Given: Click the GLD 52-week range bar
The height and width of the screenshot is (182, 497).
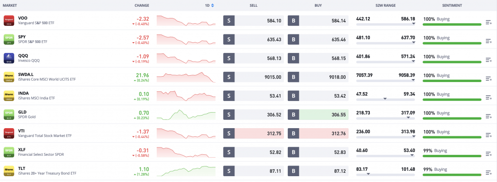Looking at the screenshot, I should [385, 118].
